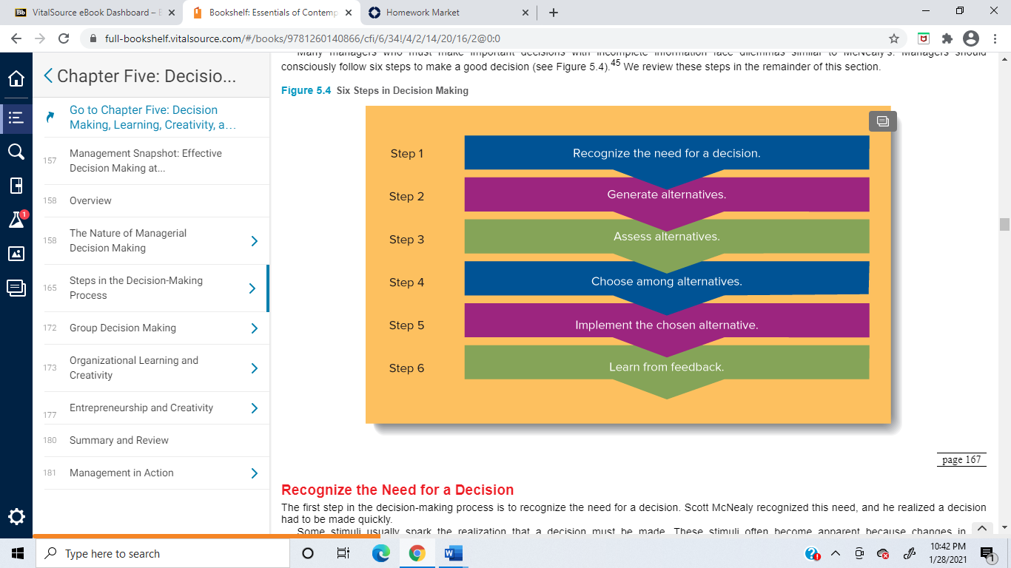Click the Generate alternatives bar

[x=666, y=195]
